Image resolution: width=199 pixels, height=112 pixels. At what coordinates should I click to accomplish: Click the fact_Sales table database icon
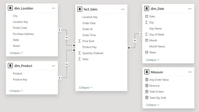click(x=80, y=9)
